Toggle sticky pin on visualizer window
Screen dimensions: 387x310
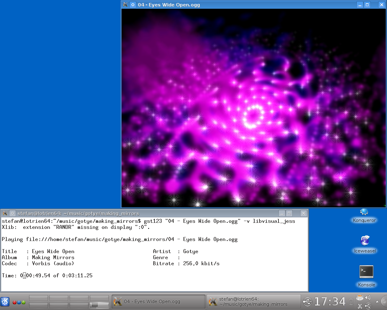(133, 5)
